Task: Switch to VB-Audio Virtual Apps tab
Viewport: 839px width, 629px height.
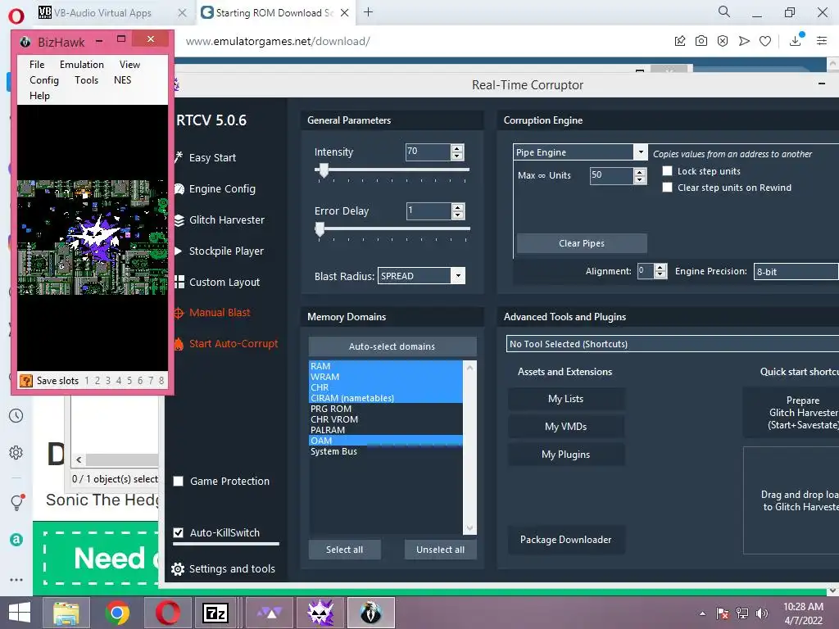Action: (x=103, y=12)
